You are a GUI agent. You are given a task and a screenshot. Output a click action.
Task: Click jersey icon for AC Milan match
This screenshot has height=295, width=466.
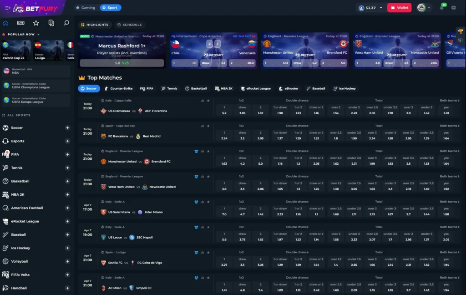(x=196, y=277)
